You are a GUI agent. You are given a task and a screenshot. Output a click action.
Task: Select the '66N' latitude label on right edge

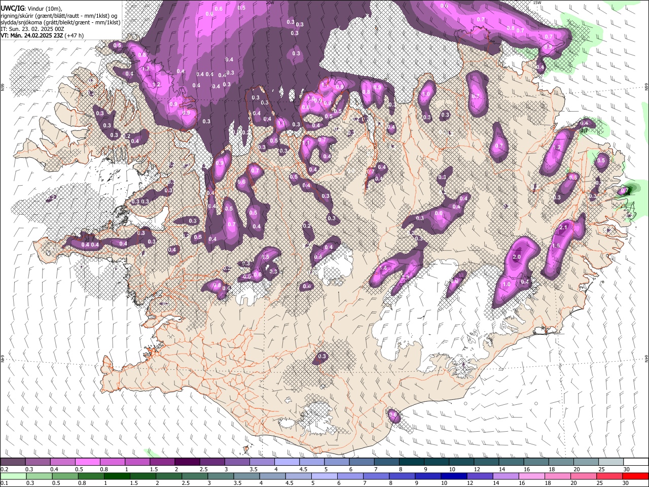[x=646, y=88]
